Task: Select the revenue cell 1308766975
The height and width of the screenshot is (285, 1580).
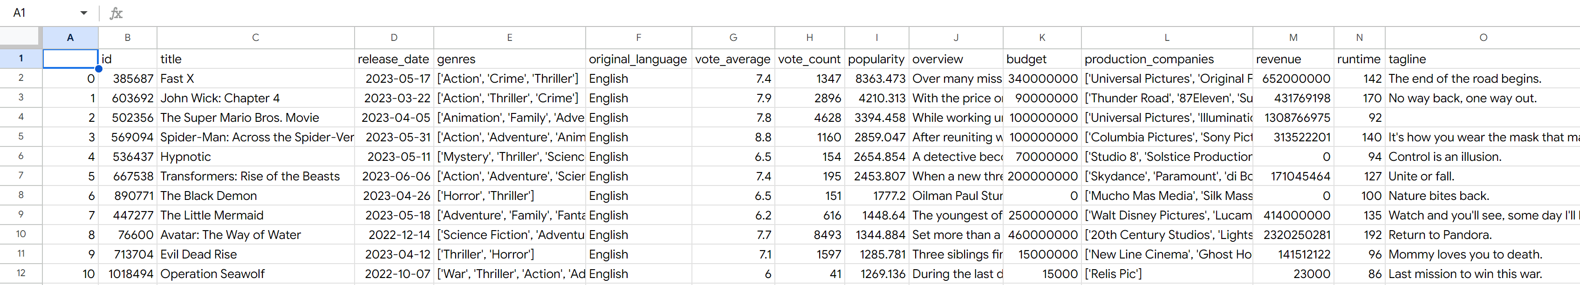Action: click(x=1293, y=118)
